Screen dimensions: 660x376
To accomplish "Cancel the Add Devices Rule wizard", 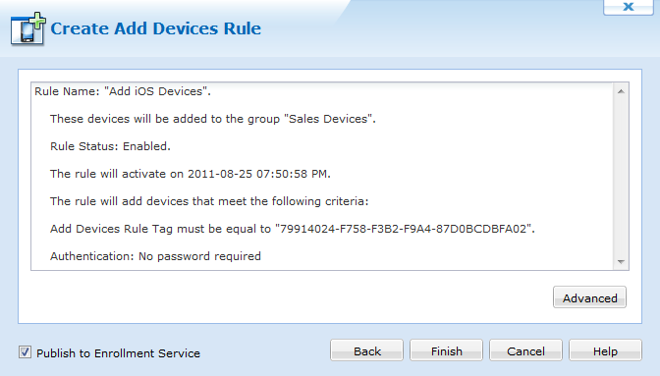I will (x=525, y=350).
